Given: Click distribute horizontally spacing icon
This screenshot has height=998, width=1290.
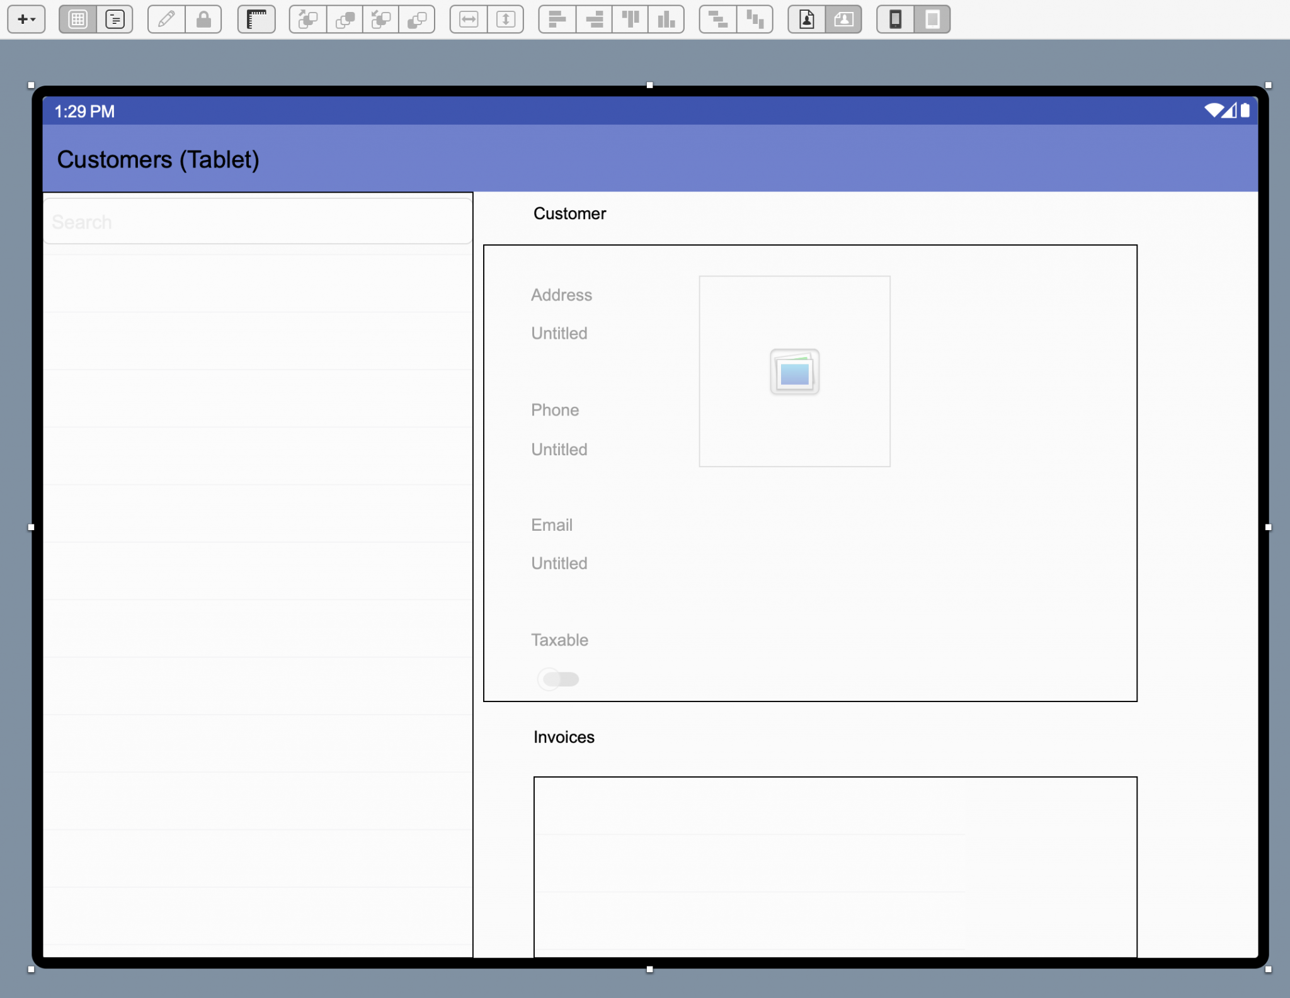Looking at the screenshot, I should (x=755, y=20).
